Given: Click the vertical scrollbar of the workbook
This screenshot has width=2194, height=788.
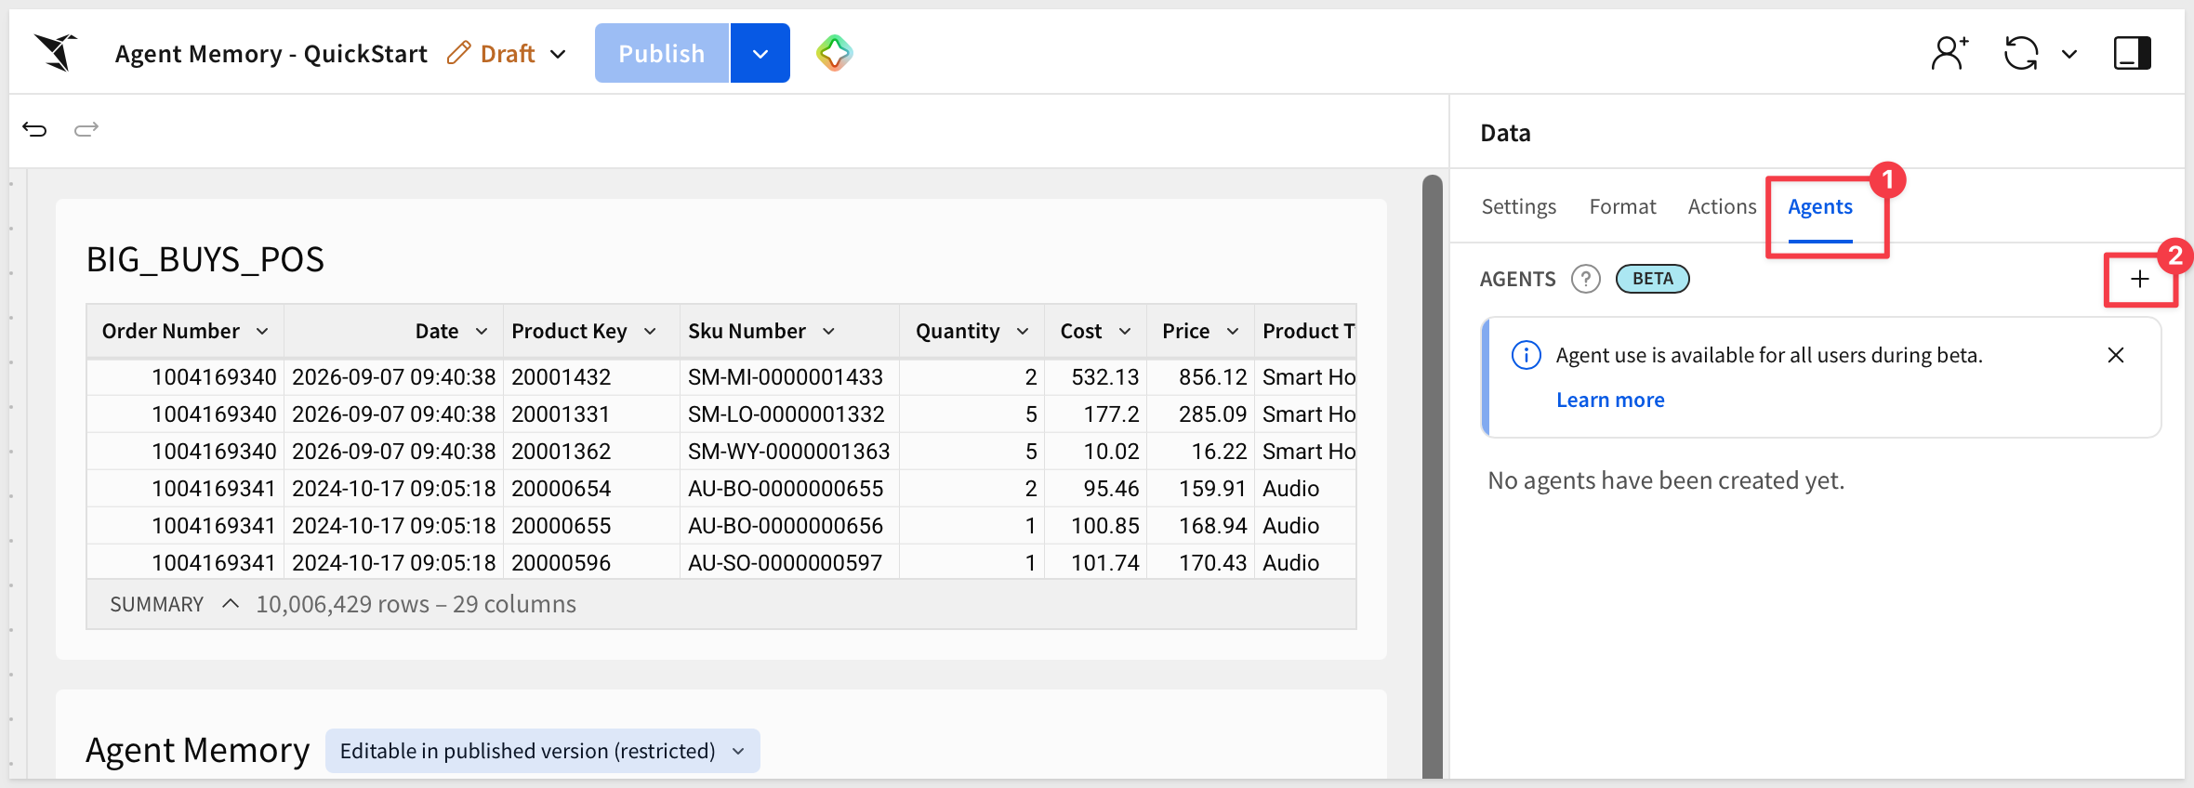Looking at the screenshot, I should click(1433, 476).
